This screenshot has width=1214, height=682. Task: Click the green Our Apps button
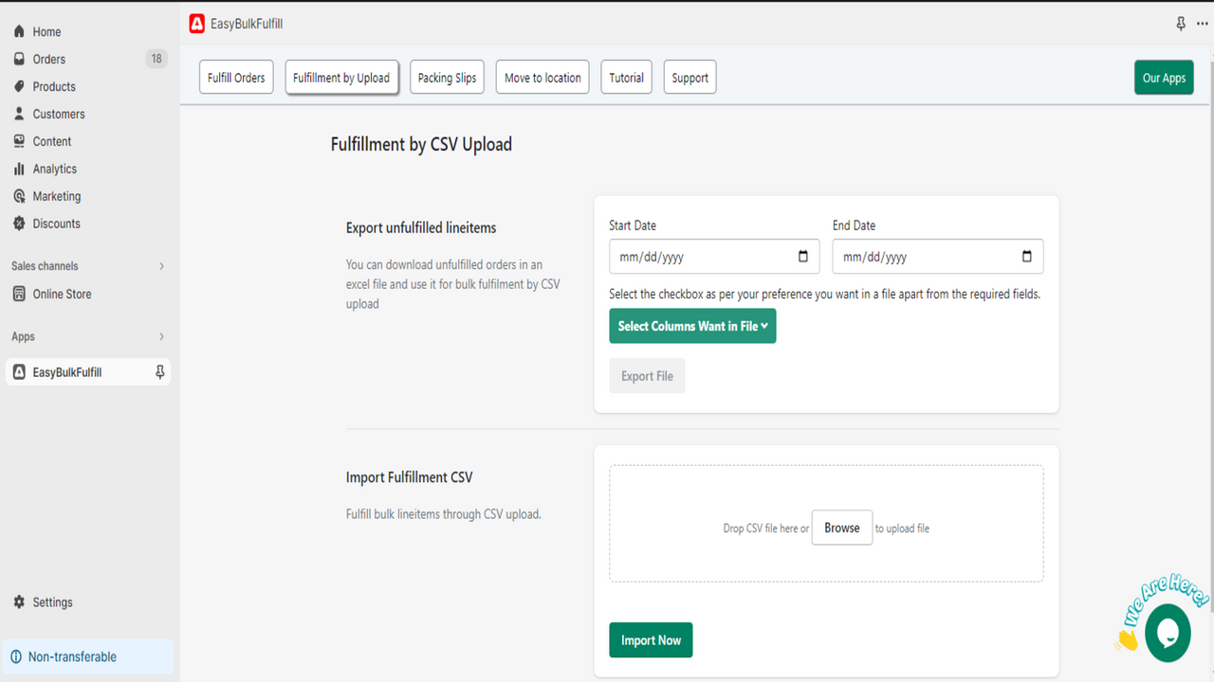tap(1164, 77)
